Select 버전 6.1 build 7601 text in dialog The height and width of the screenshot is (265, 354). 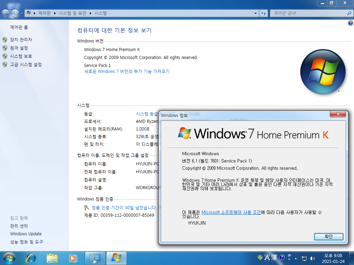(x=217, y=161)
